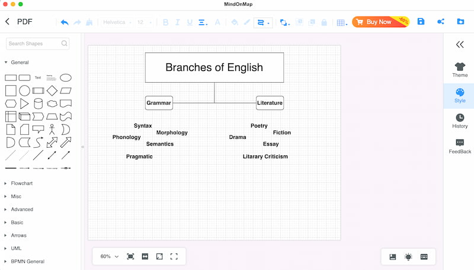
Task: Toggle the outline panel icon at bottom right
Action: [x=393, y=257]
